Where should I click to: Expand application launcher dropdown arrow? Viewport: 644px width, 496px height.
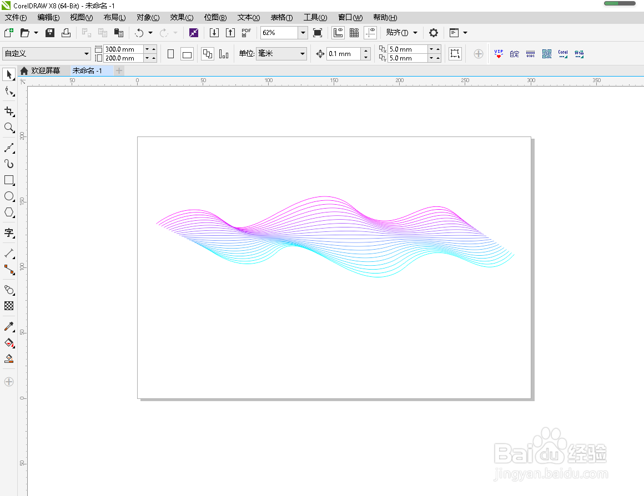tap(465, 33)
